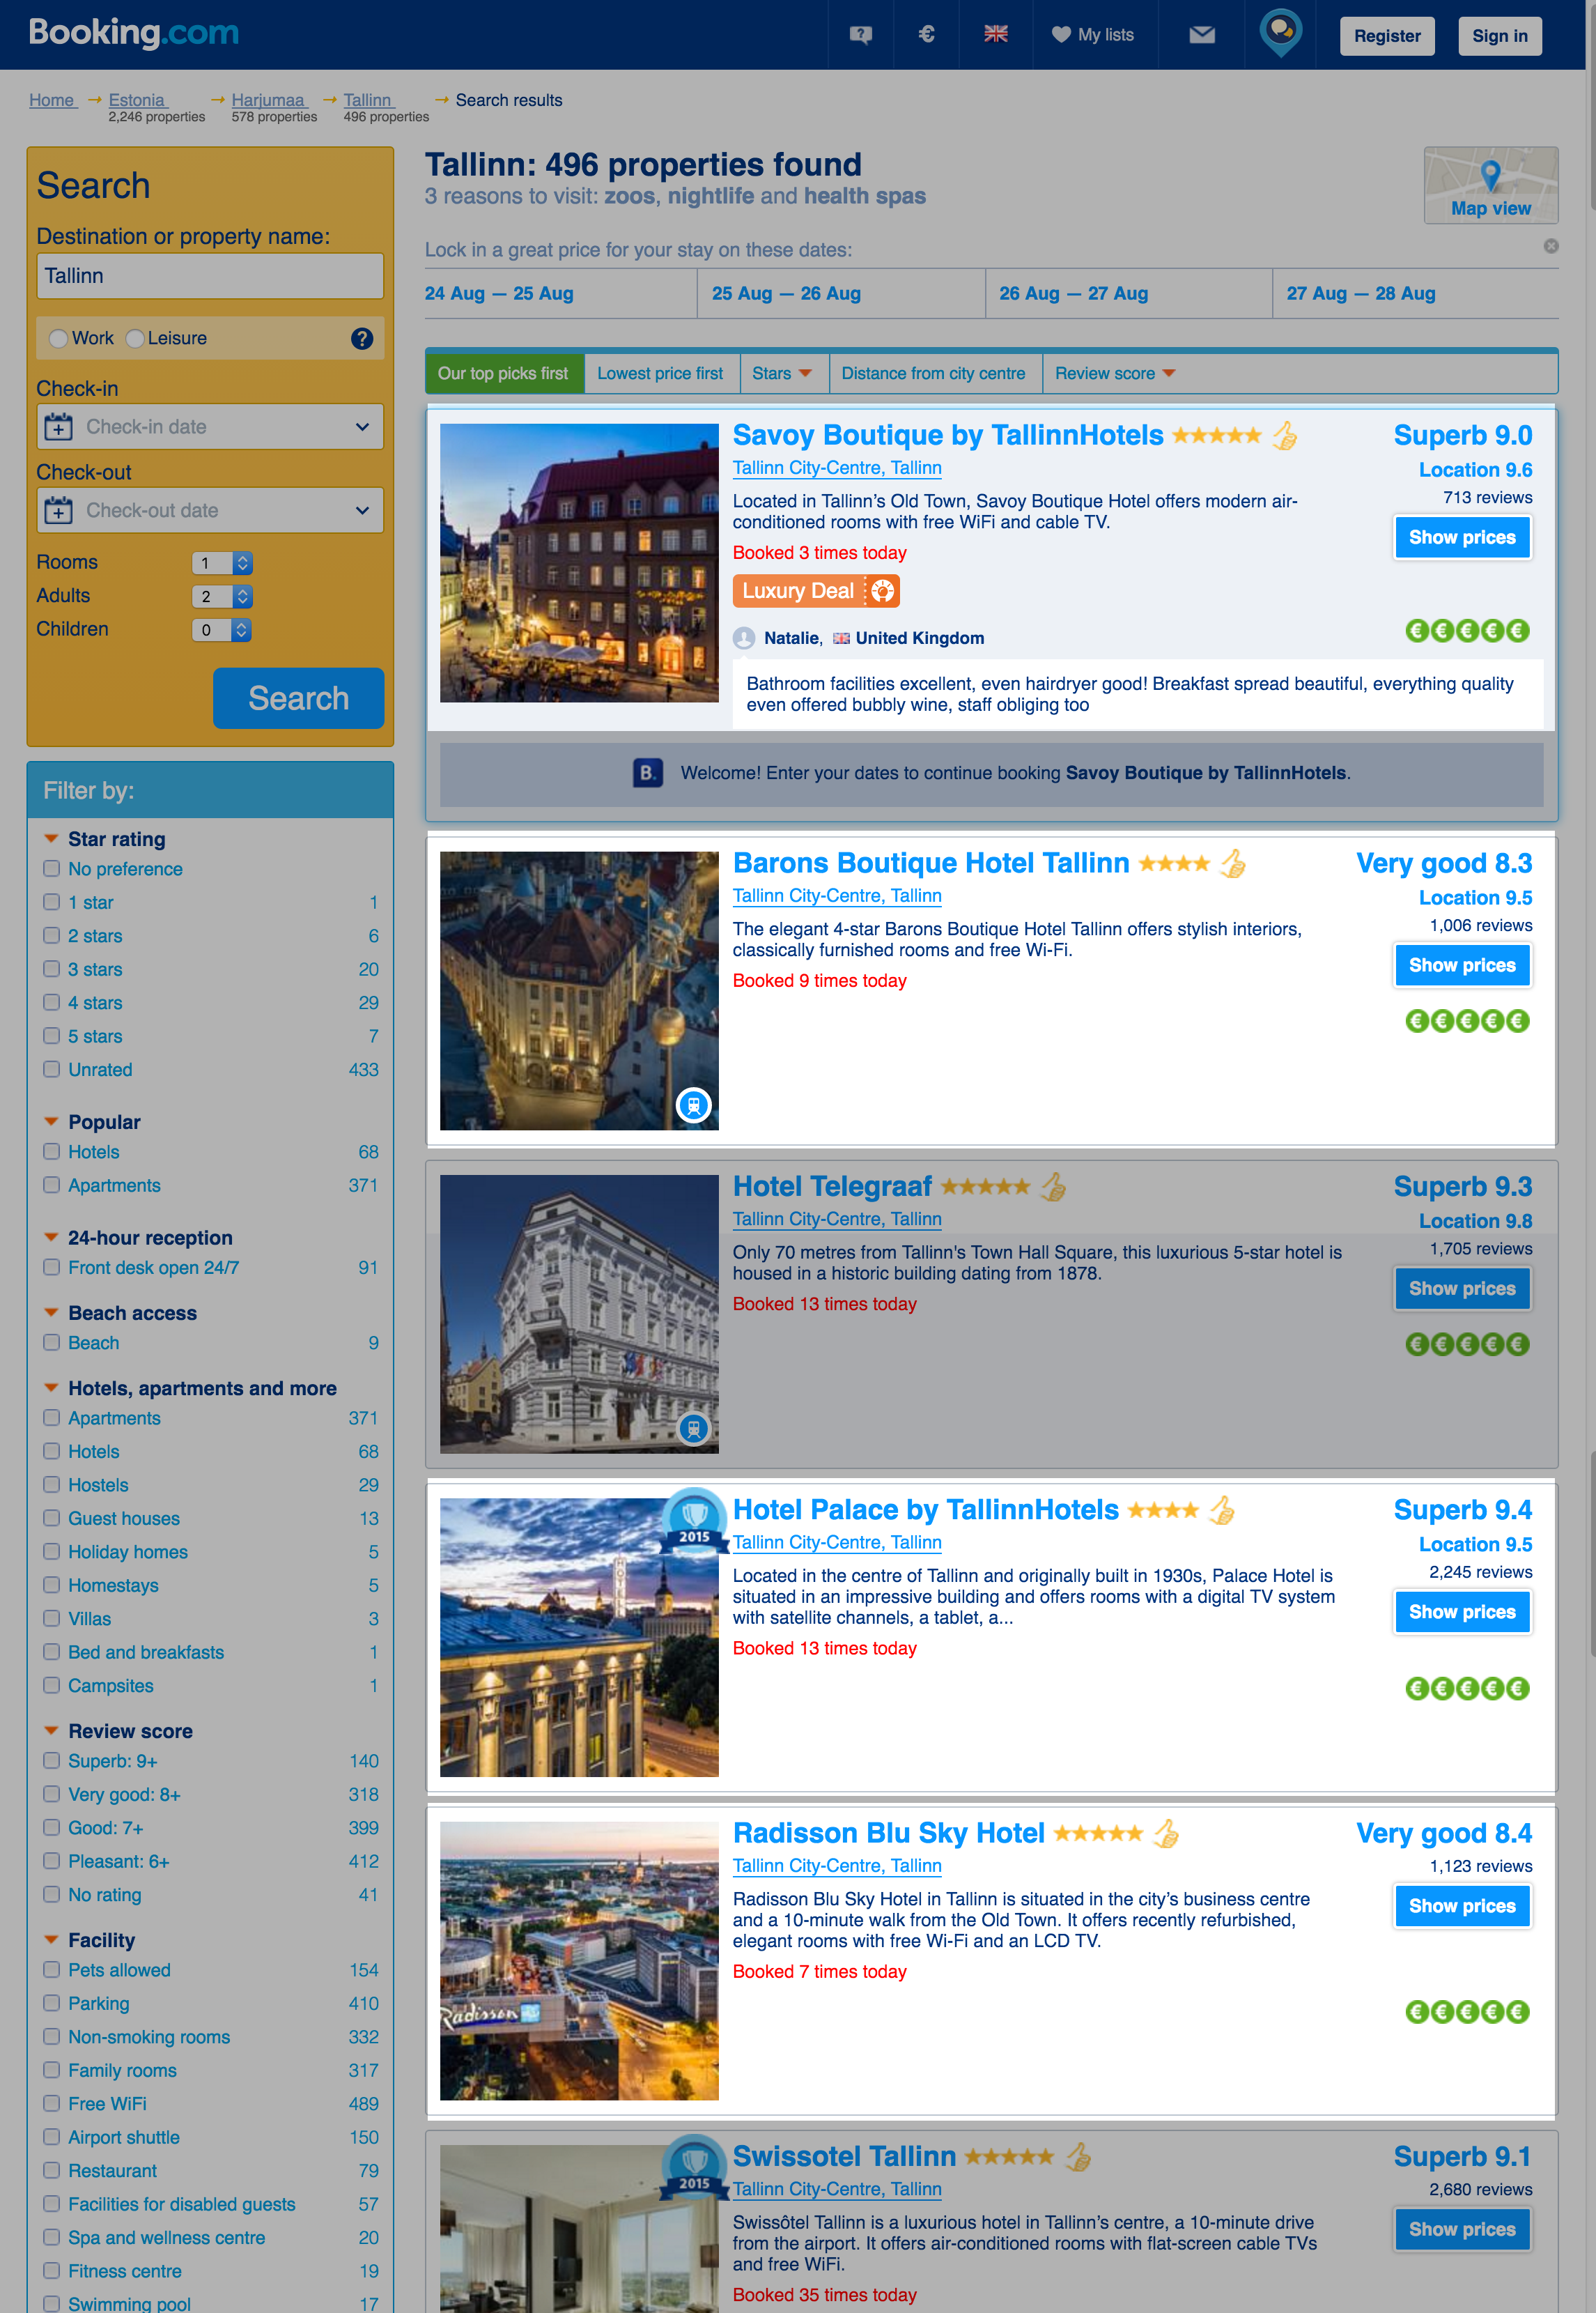Screen dimensions: 1596x2313
Task: Click the Work/Leisure help question mark
Action: 362,339
